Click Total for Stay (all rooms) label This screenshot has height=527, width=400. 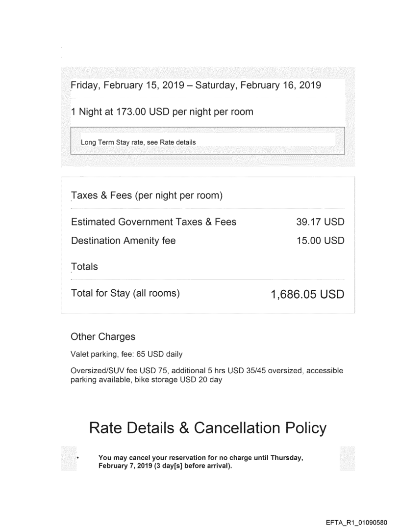[x=125, y=294]
